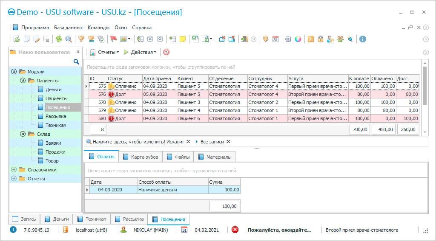Click the orange filter funnel icon
The width and height of the screenshot is (436, 241).
(81, 39)
